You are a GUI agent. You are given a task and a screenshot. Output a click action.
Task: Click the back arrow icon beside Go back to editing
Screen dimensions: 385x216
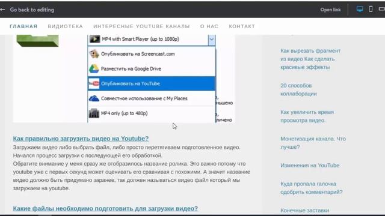pyautogui.click(x=2, y=10)
